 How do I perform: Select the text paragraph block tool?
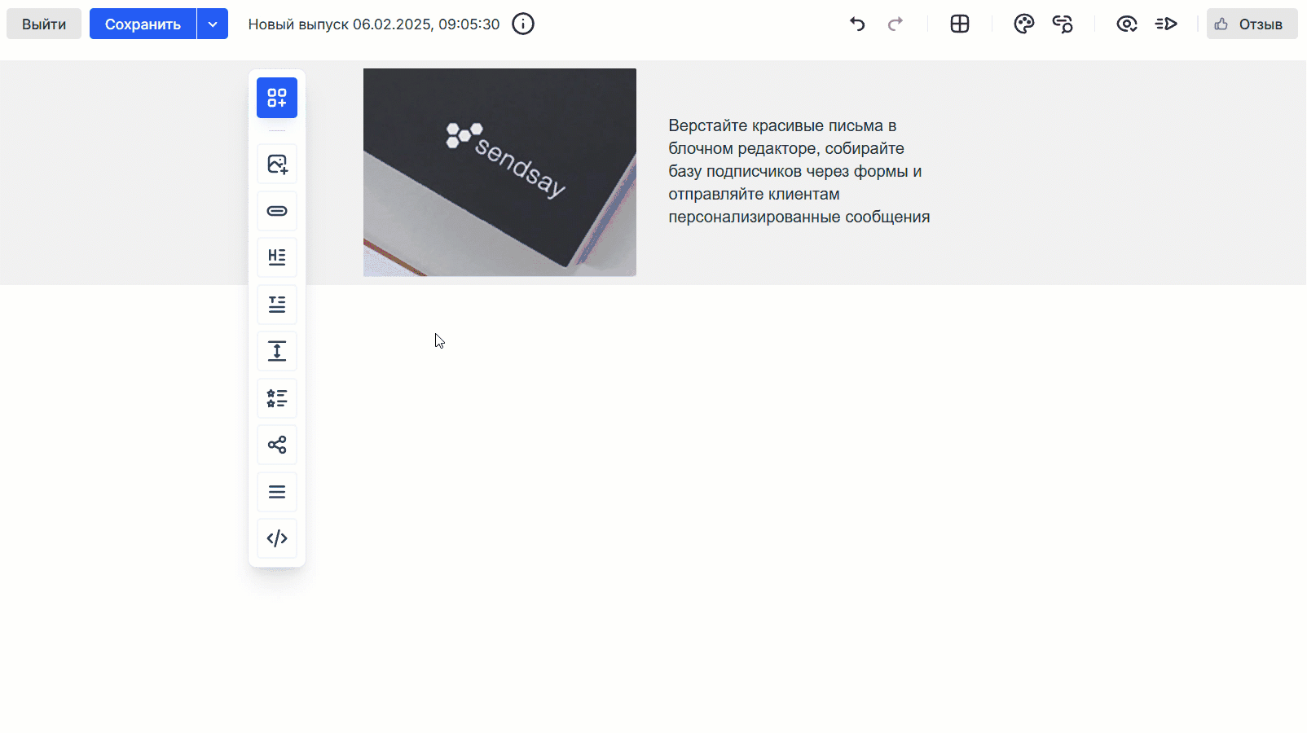(x=277, y=305)
